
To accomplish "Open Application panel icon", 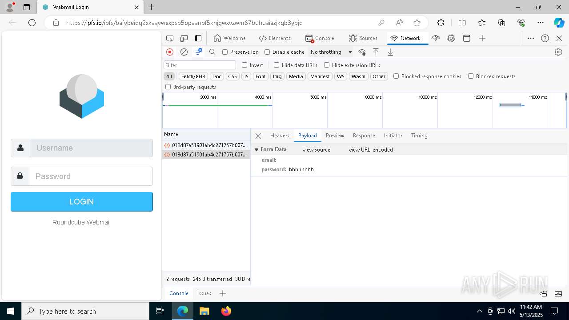I will tap(467, 38).
